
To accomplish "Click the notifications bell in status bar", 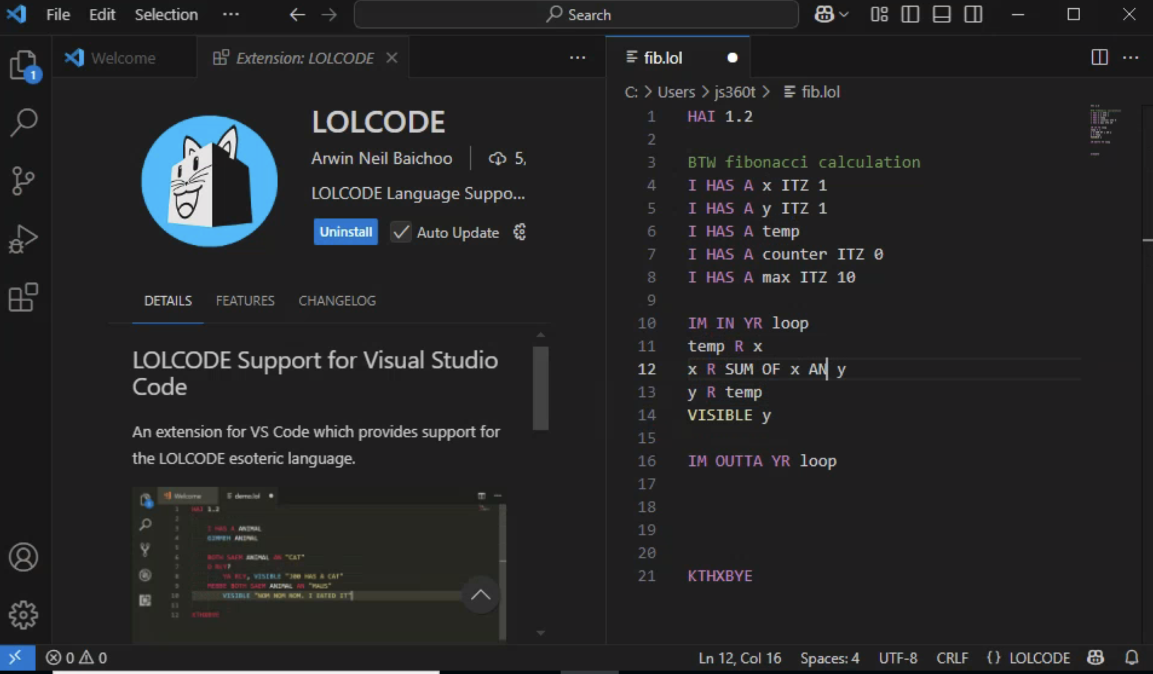I will coord(1132,657).
